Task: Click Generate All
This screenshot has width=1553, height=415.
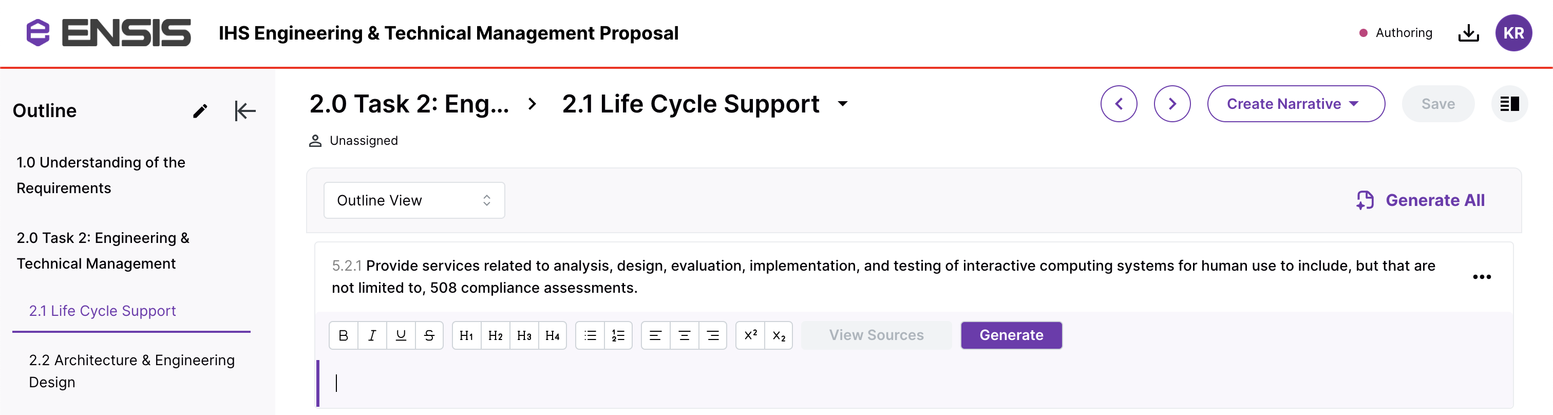Action: pos(1421,200)
